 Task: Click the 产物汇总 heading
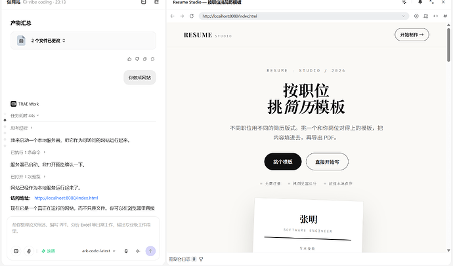[21, 23]
